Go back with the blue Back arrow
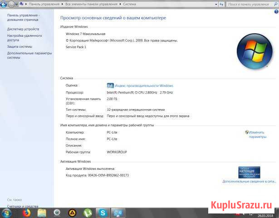This screenshot has width=279, height=218. [4, 4]
